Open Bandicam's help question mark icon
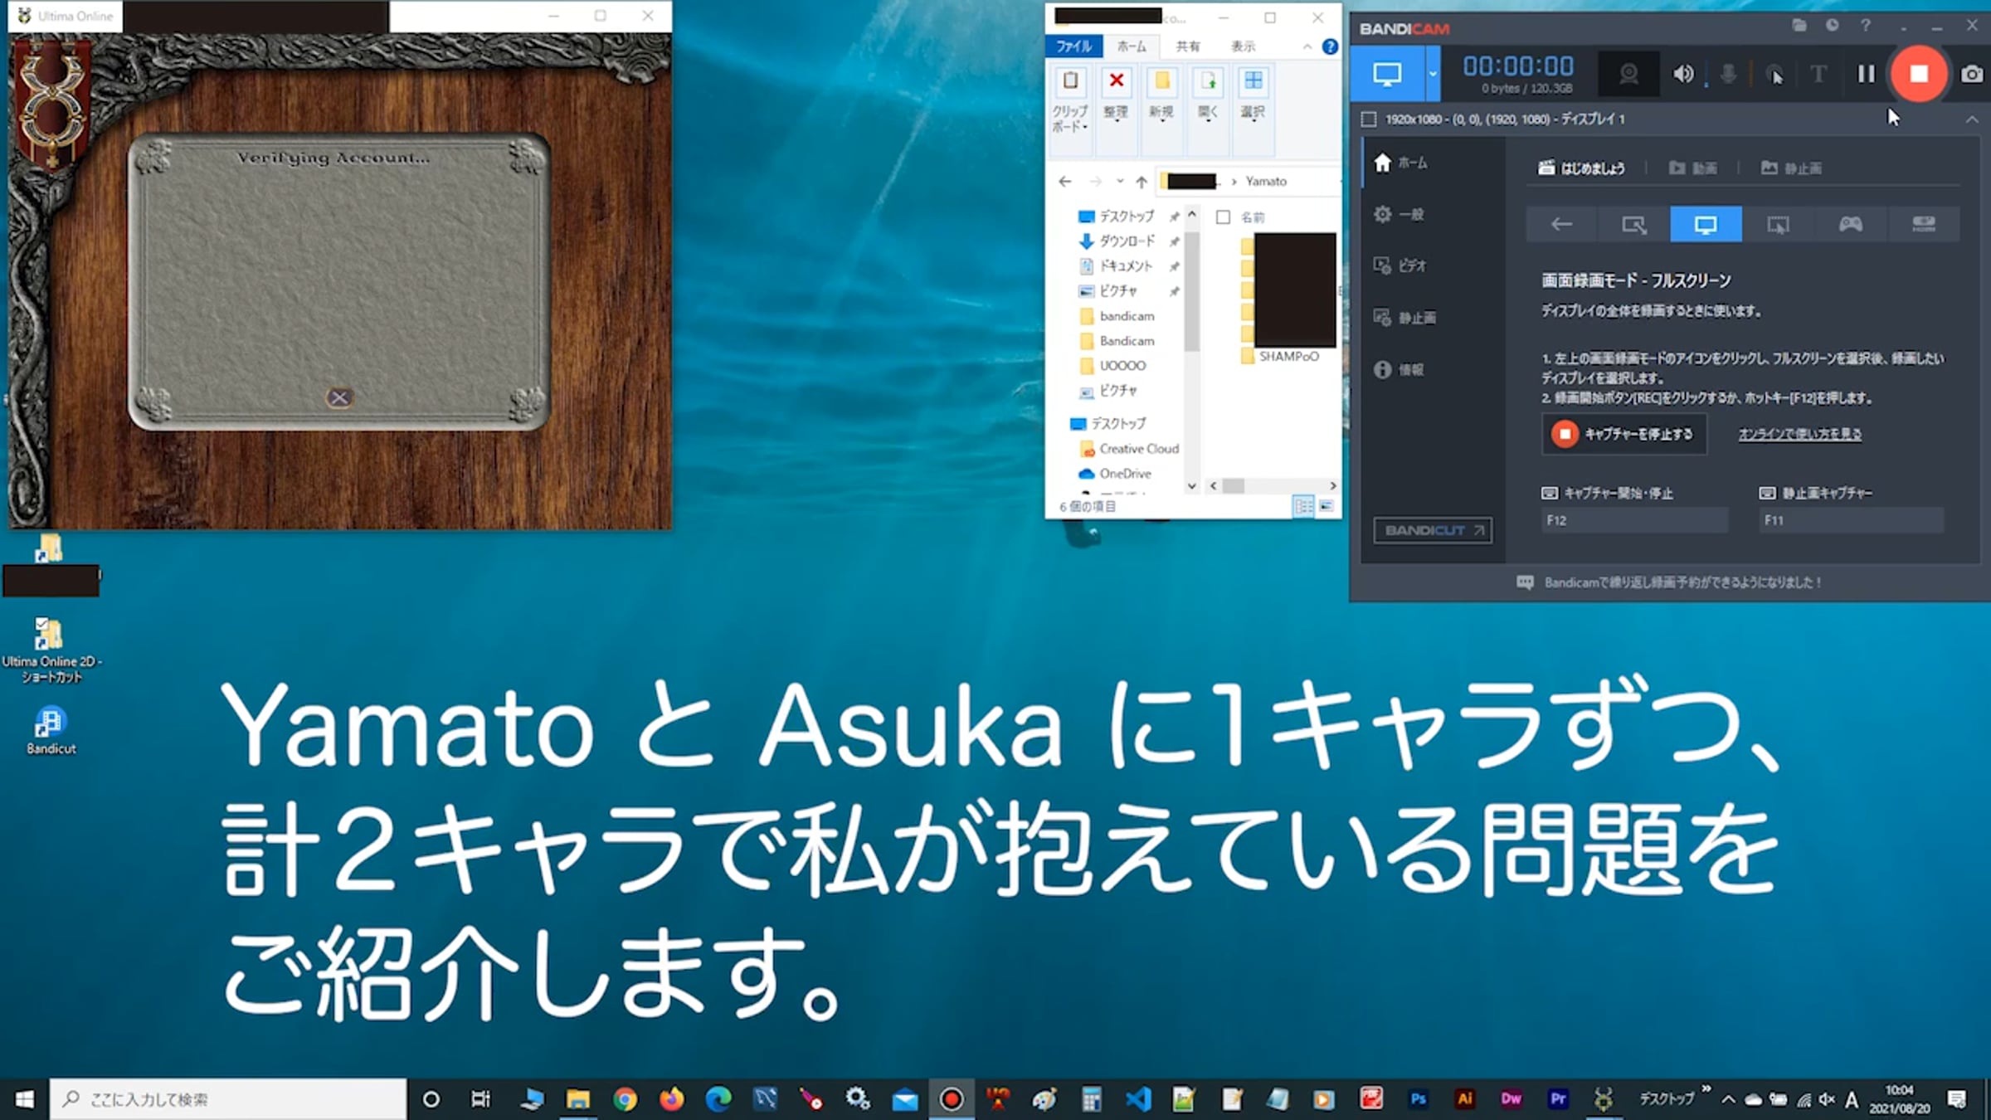 [x=1865, y=26]
